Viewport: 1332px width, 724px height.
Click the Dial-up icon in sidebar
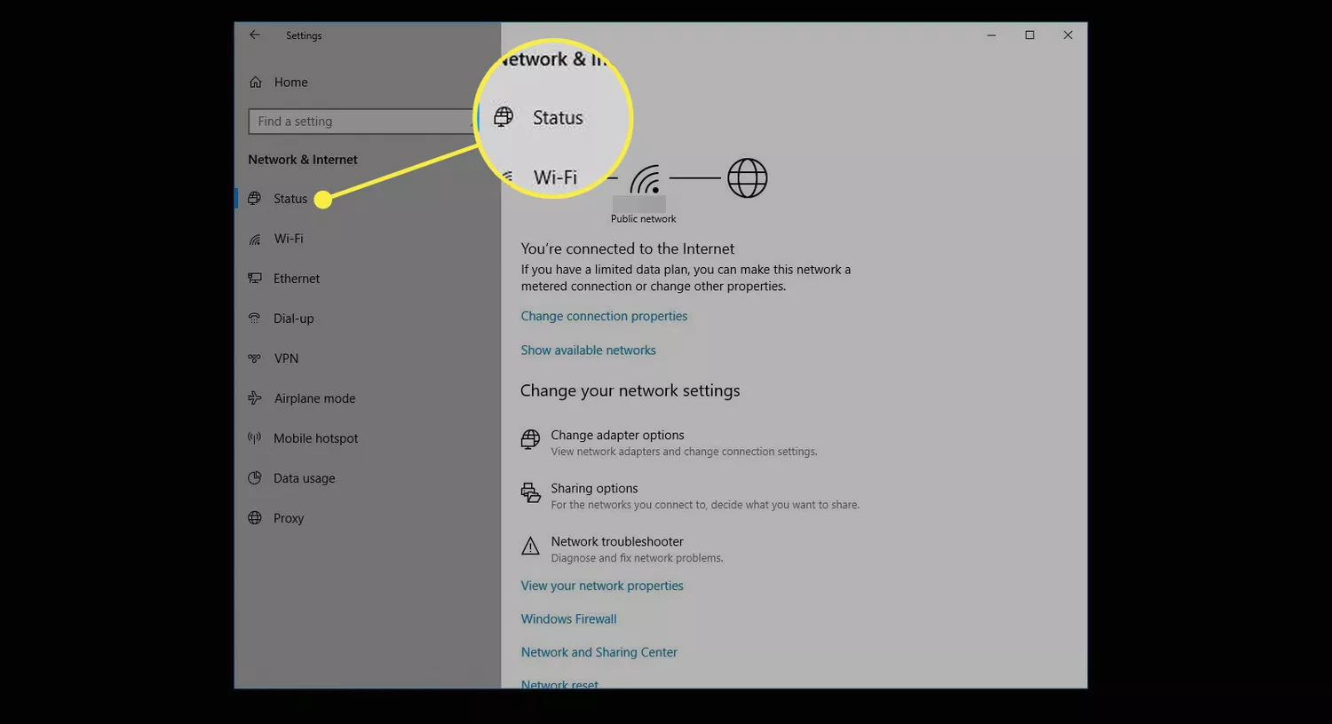pos(255,318)
